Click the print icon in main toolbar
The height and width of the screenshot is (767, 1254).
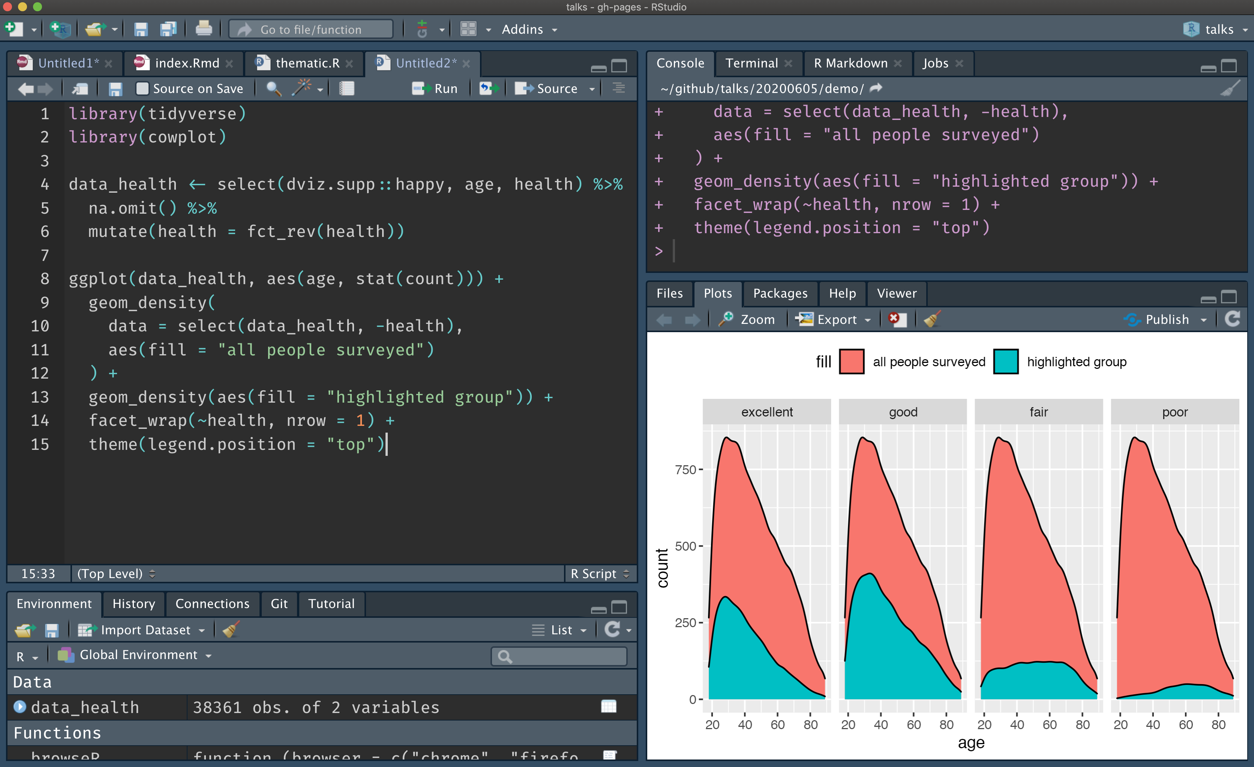(x=204, y=29)
